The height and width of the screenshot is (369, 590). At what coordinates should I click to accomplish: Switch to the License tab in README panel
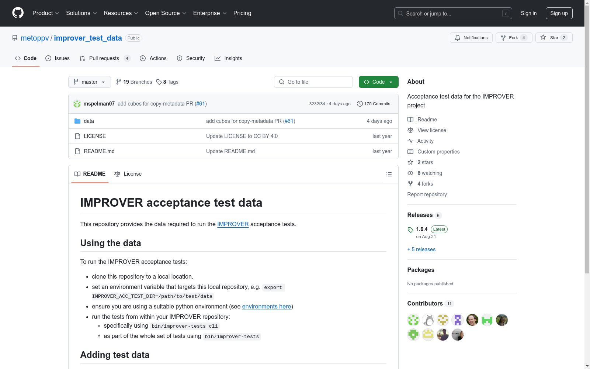[x=128, y=174]
